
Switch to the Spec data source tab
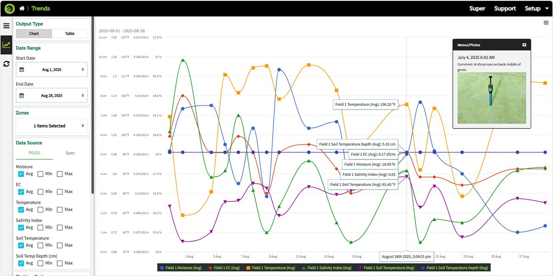pyautogui.click(x=70, y=153)
